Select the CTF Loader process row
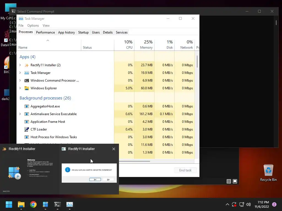This screenshot has height=211, width=282. [105, 129]
